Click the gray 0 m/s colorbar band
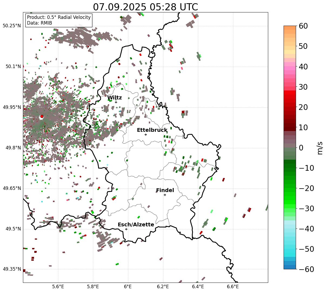 (x=290, y=148)
